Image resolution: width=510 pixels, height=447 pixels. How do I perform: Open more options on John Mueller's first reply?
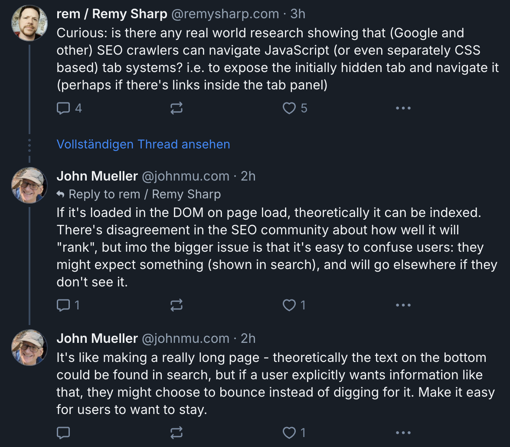pyautogui.click(x=403, y=306)
